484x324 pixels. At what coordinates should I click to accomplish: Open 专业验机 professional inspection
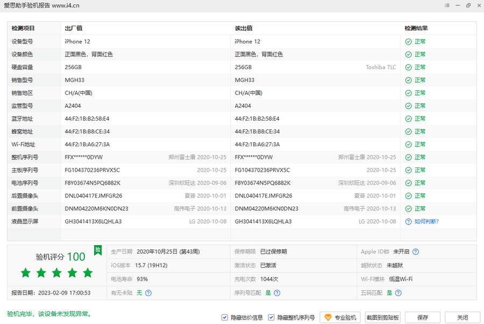(x=340, y=318)
